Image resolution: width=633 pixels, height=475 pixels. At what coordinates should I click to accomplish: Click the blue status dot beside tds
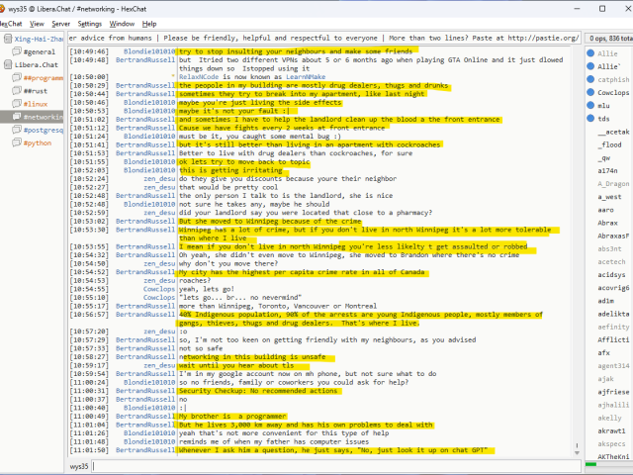(591, 119)
